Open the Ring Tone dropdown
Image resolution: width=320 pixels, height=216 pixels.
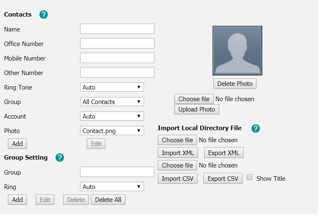coord(112,87)
